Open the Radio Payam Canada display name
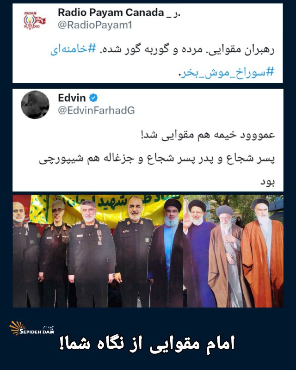 (119, 13)
